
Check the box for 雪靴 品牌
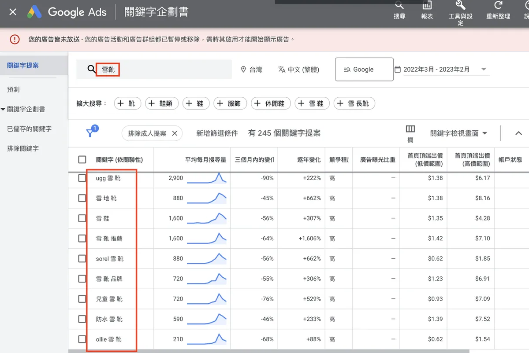82,279
